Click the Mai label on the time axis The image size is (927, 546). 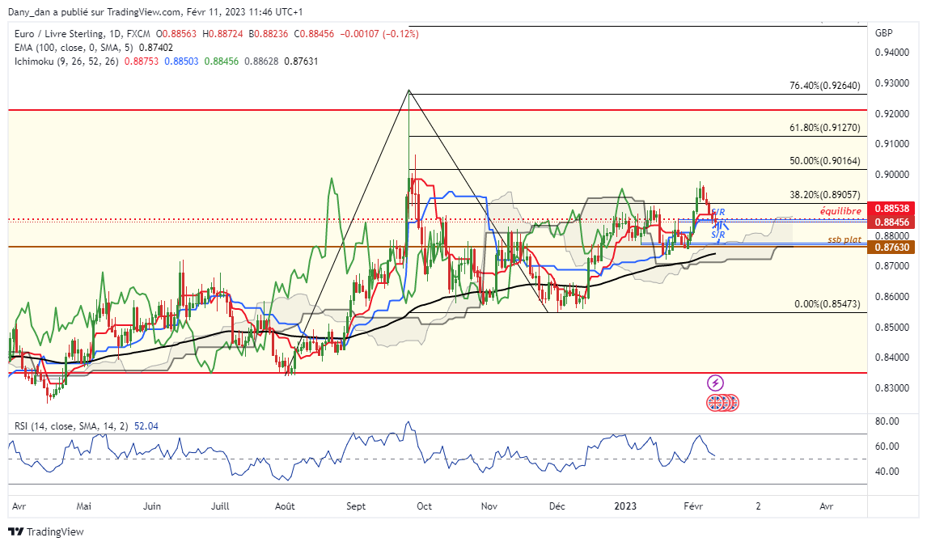(84, 506)
